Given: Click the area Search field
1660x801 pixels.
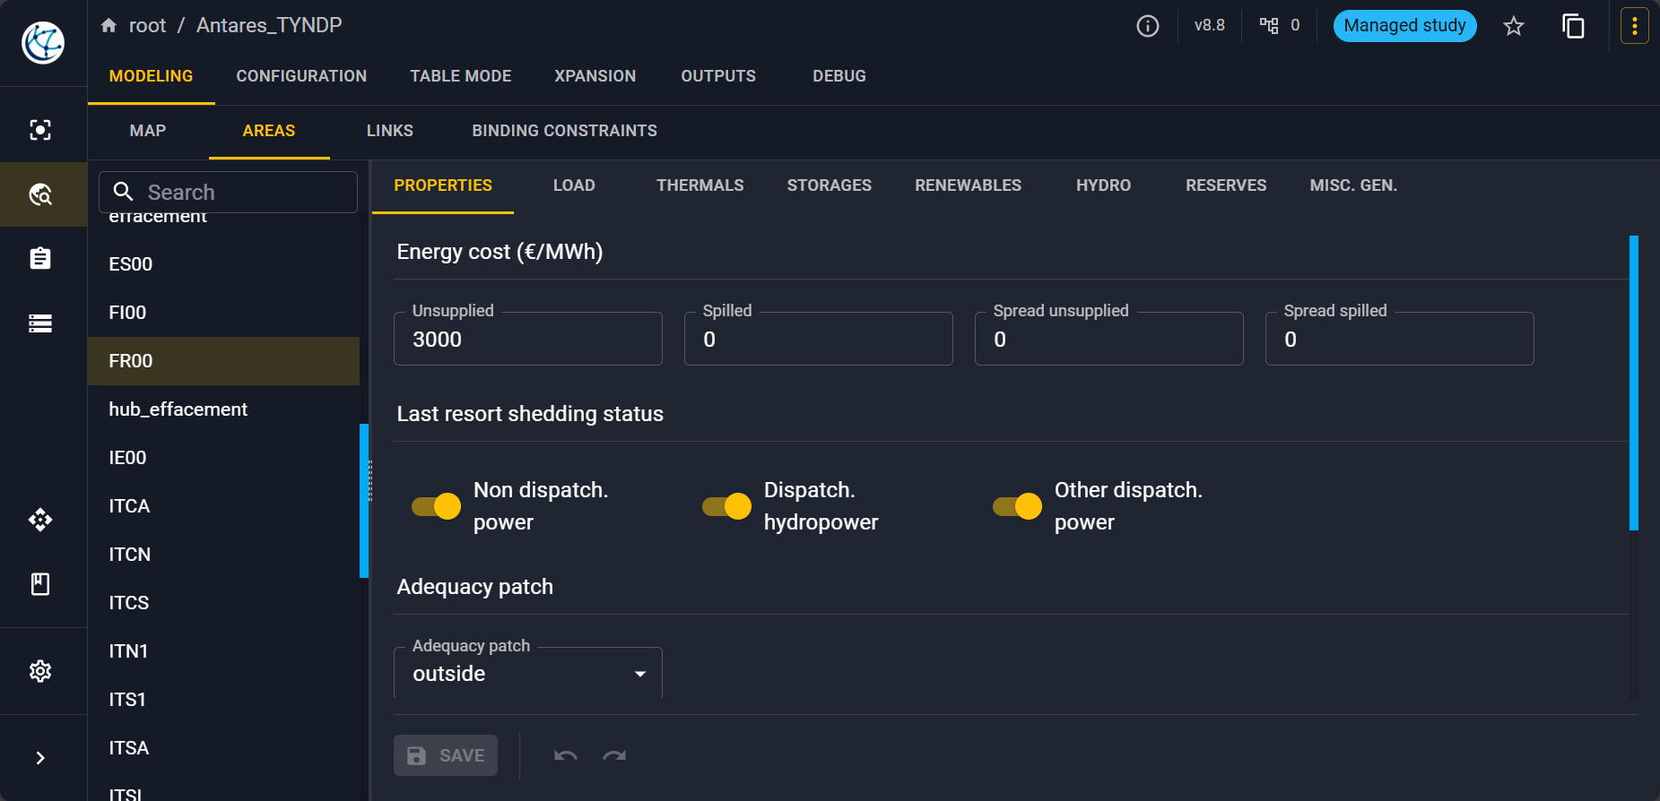Looking at the screenshot, I should [228, 192].
